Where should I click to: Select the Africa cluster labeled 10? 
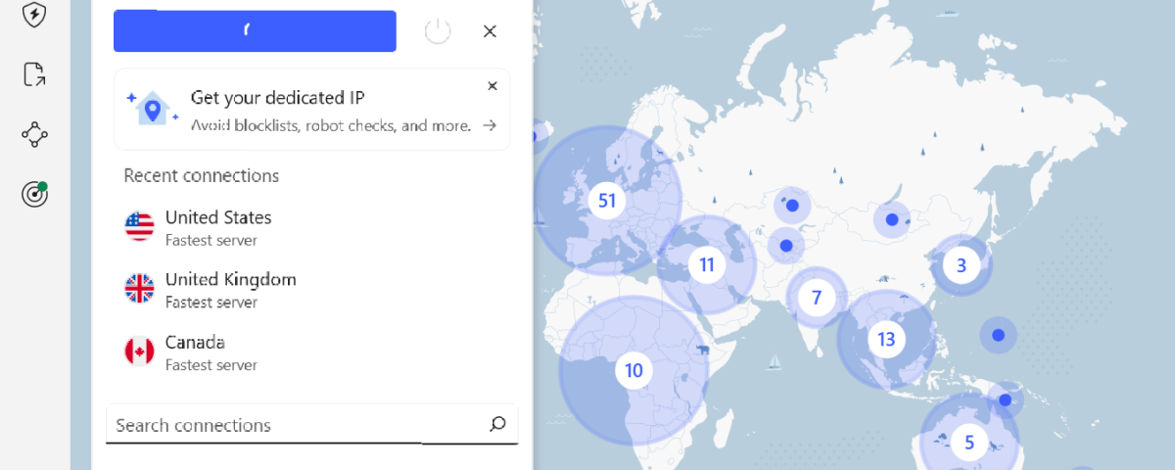[634, 370]
